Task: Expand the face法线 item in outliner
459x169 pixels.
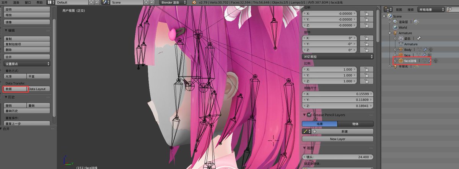Action: [396, 61]
